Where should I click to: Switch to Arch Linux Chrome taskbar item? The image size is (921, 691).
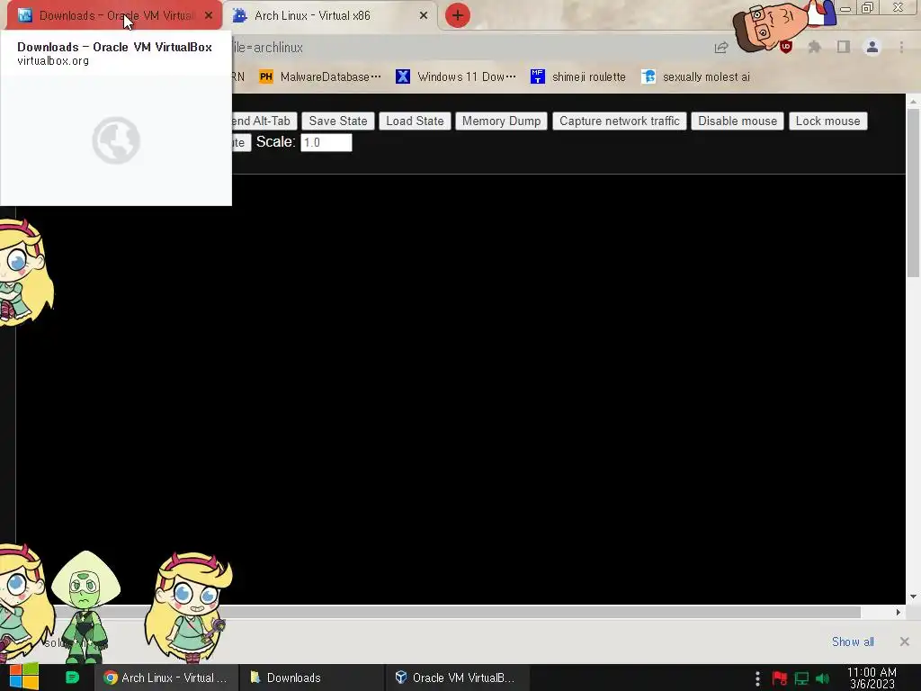coord(166,678)
